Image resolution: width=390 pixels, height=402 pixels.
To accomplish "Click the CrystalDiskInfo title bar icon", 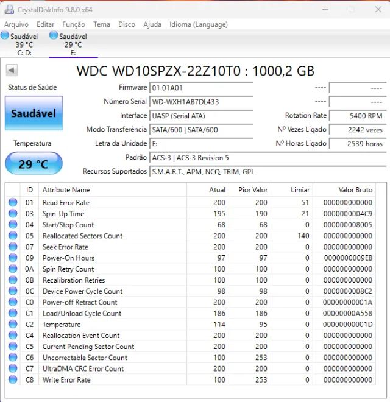I will [10, 10].
